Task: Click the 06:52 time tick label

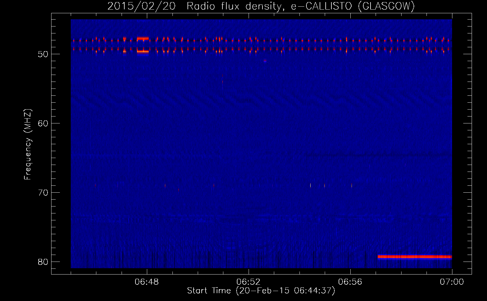Action: point(248,282)
